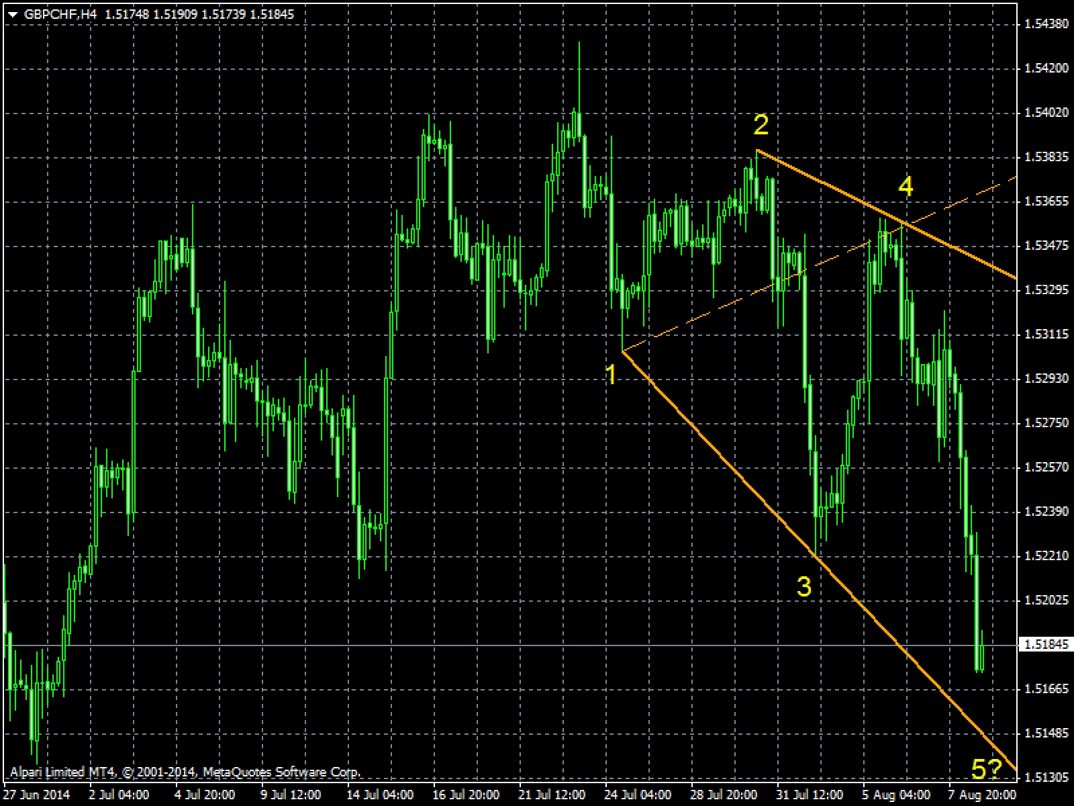
Task: Click the current price tag 1.51845
Action: click(1046, 645)
